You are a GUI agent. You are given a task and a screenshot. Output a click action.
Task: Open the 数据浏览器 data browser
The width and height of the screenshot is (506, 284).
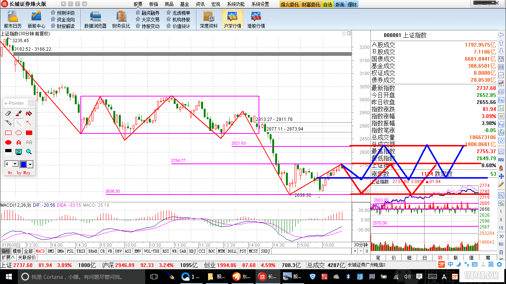95,20
